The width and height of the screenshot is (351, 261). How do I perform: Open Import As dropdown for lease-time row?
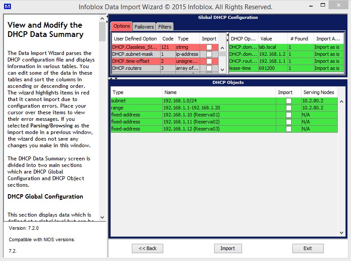point(327,68)
